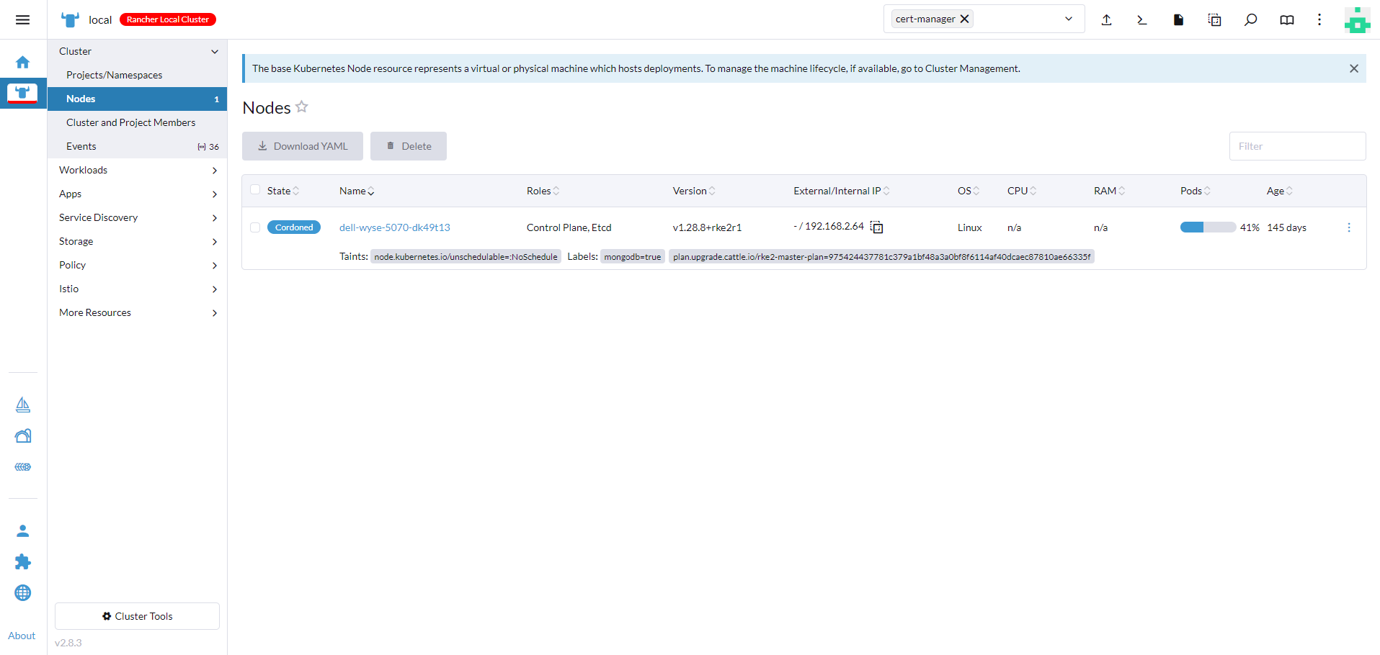Remove the cert-manager namespace filter
This screenshot has width=1380, height=655.
(x=964, y=19)
